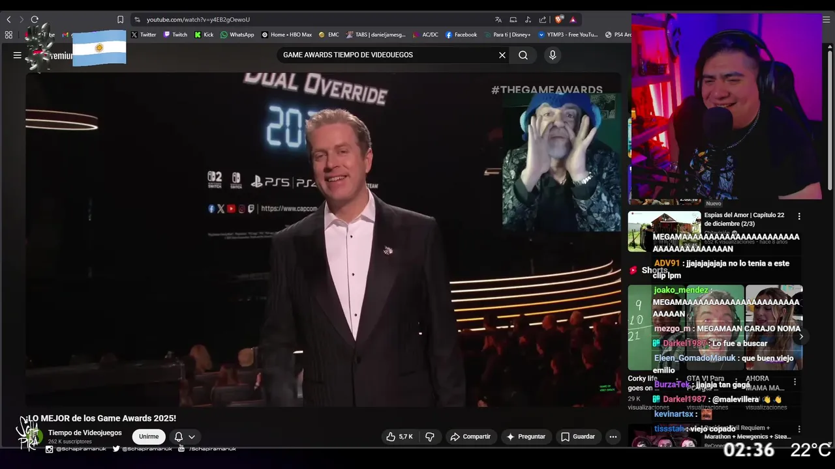Open the apps grid in bookmarks bar
Image resolution: width=835 pixels, height=469 pixels.
[x=8, y=35]
